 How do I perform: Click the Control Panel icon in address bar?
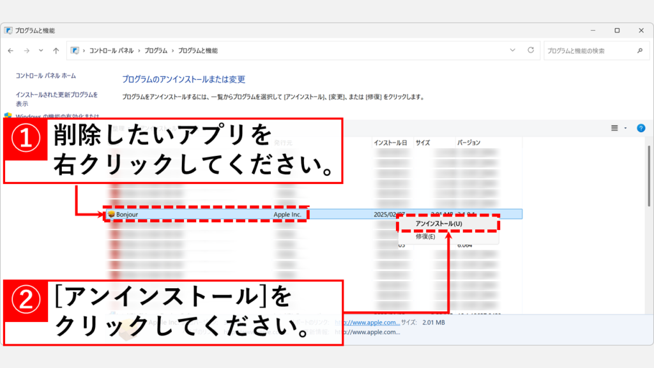(75, 50)
